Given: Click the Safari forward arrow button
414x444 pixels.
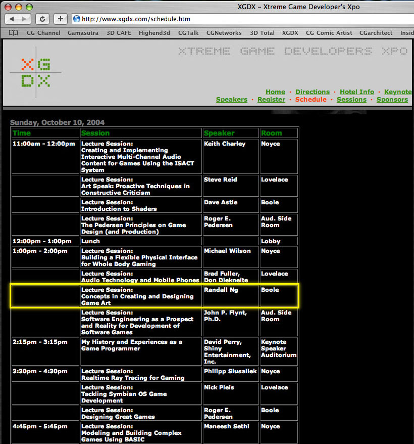Looking at the screenshot, I should (25, 19).
